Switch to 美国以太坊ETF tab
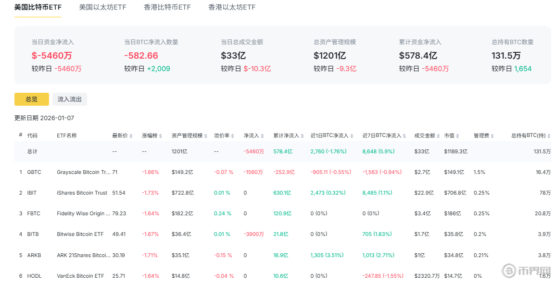Screen dimensions: 556x284 point(102,7)
